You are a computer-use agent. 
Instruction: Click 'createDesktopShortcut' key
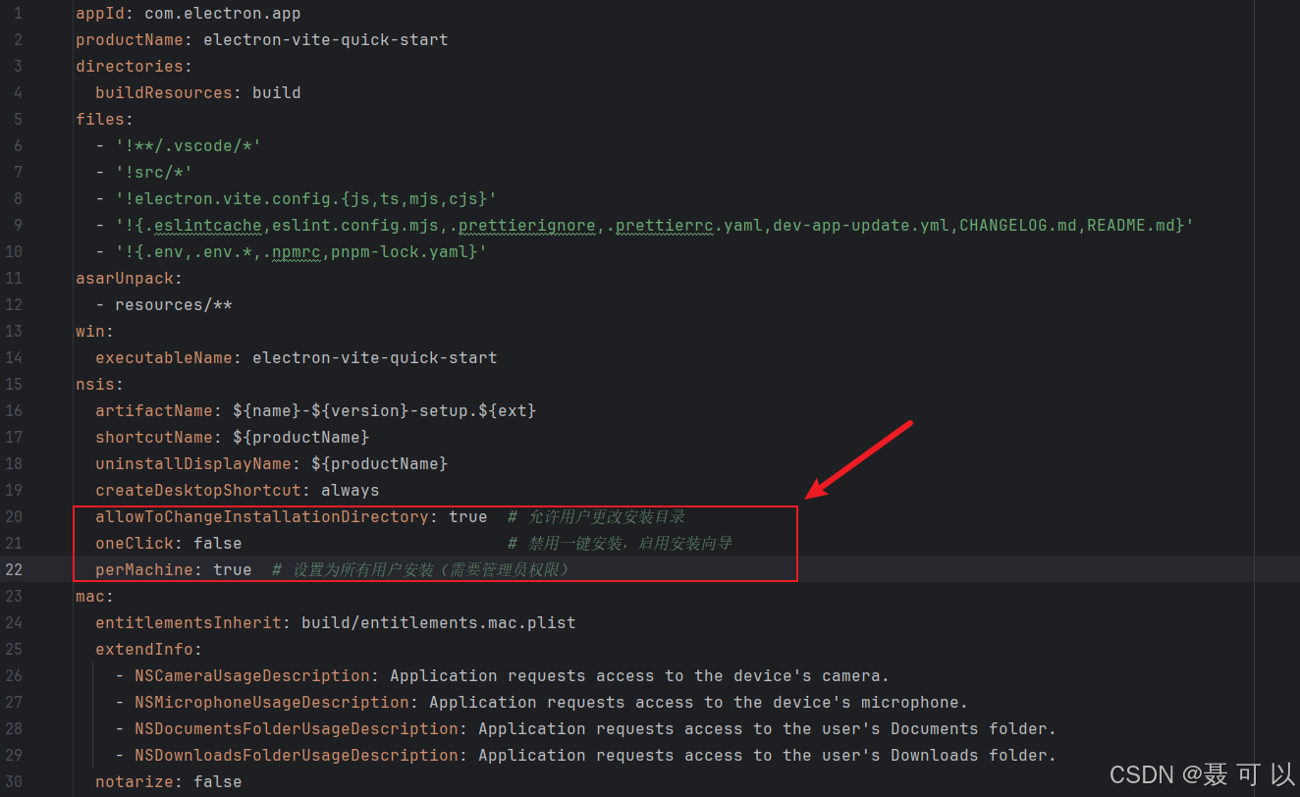(198, 491)
